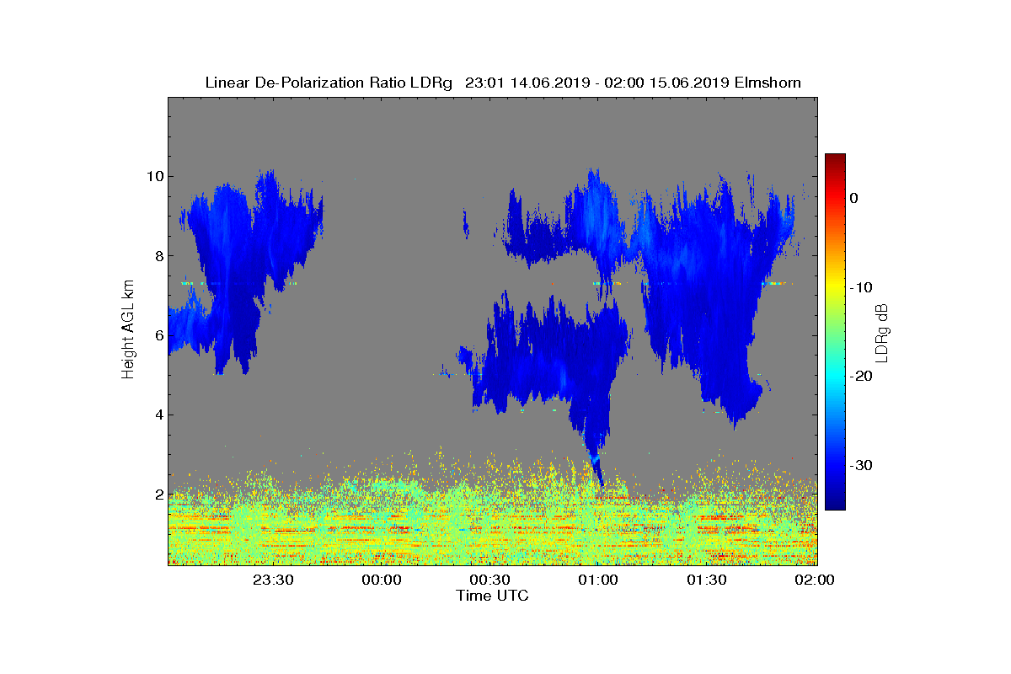Click the colorbar tick label -10
Image resolution: width=1011 pixels, height=674 pixels.
[860, 287]
